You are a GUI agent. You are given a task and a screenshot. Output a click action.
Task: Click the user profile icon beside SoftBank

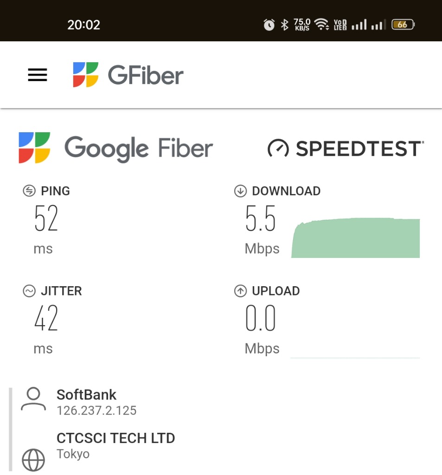(x=33, y=398)
